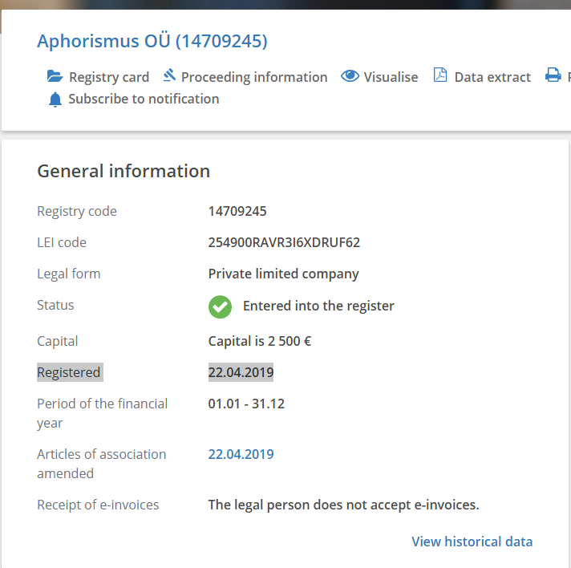Click the Aphorismus OÜ company title
This screenshot has width=571, height=568.
[x=152, y=41]
